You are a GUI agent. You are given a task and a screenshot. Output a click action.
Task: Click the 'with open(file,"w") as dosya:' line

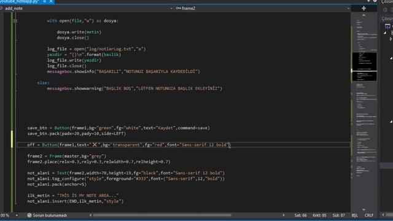82,21
